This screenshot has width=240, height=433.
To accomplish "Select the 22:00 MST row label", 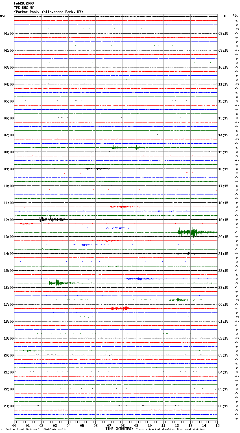I will click(x=9, y=389).
